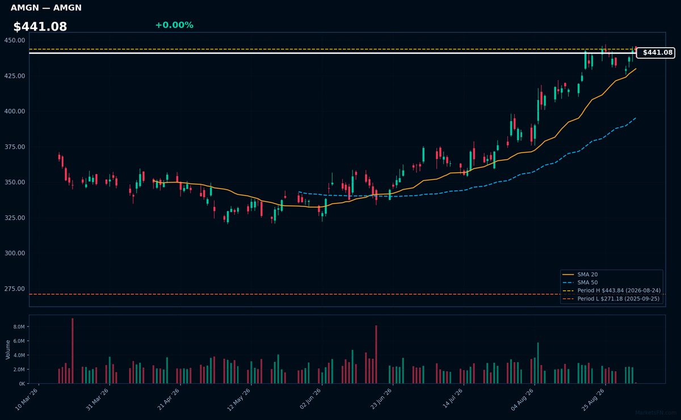Click the 0K volume axis label
Image resolution: width=681 pixels, height=420 pixels.
(x=22, y=384)
